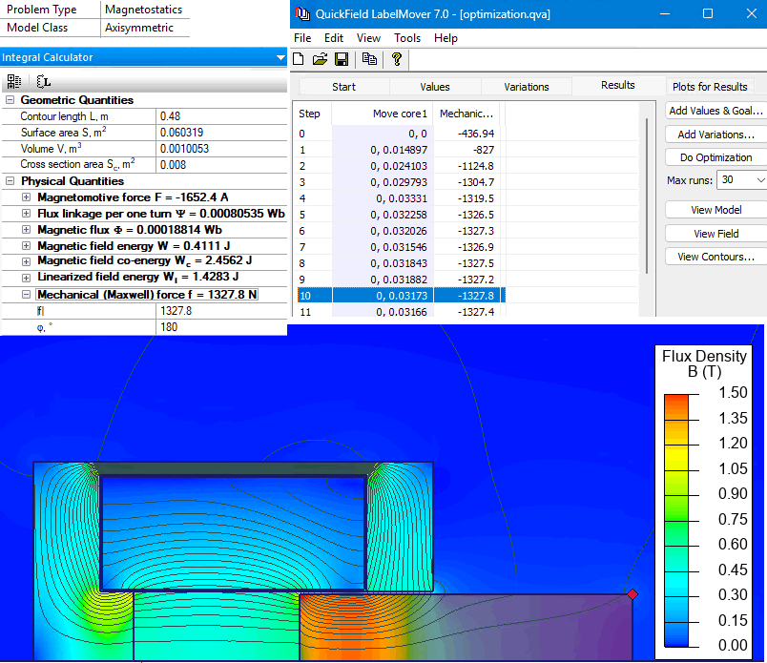Click the Step column header
Screen dimensions: 767x663
coord(313,114)
